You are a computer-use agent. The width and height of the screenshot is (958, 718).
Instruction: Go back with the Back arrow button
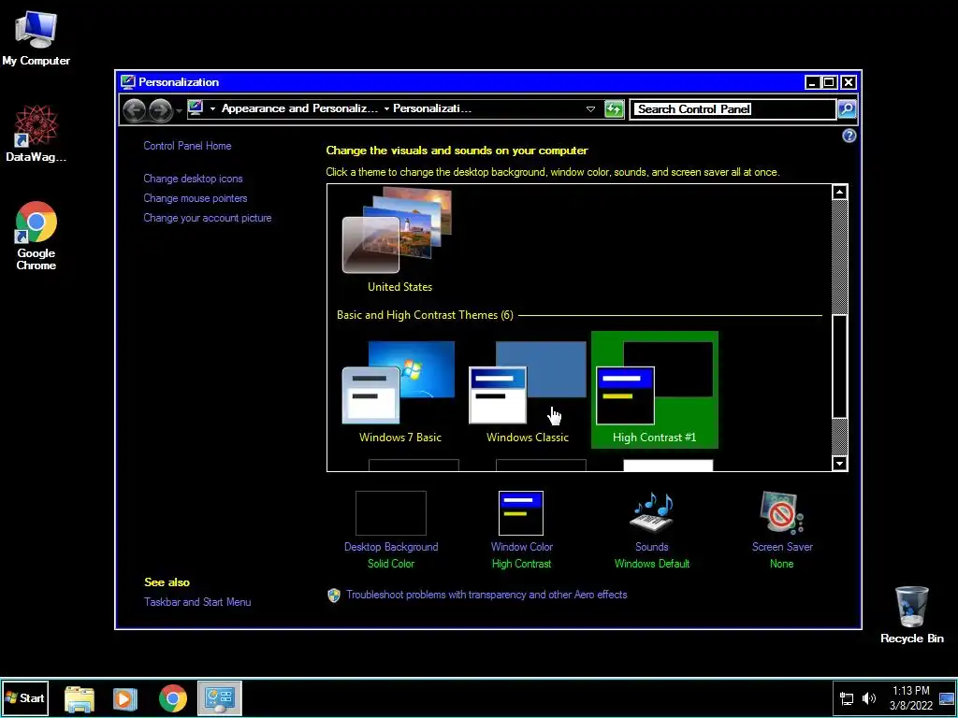(135, 110)
